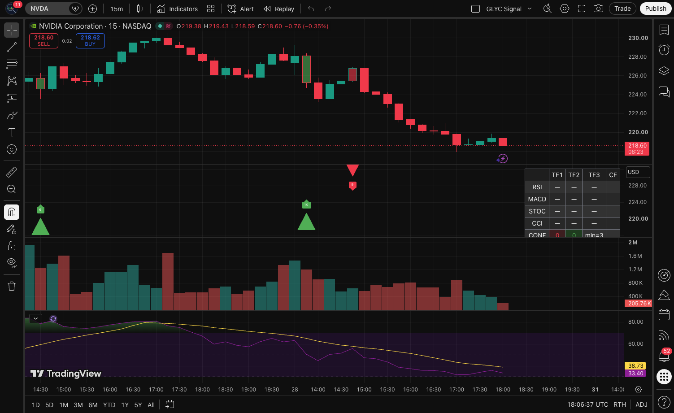Screen dimensions: 674x413
Task: Open the chart patterns tool
Action: pyautogui.click(x=12, y=81)
